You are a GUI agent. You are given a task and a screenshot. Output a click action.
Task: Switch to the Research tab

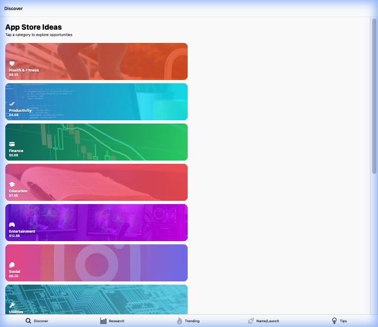[x=112, y=321]
